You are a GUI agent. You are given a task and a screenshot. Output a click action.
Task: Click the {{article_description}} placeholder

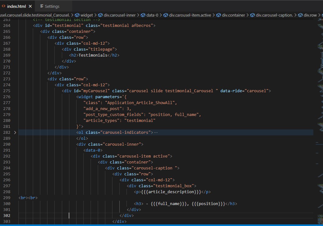coord(171,192)
